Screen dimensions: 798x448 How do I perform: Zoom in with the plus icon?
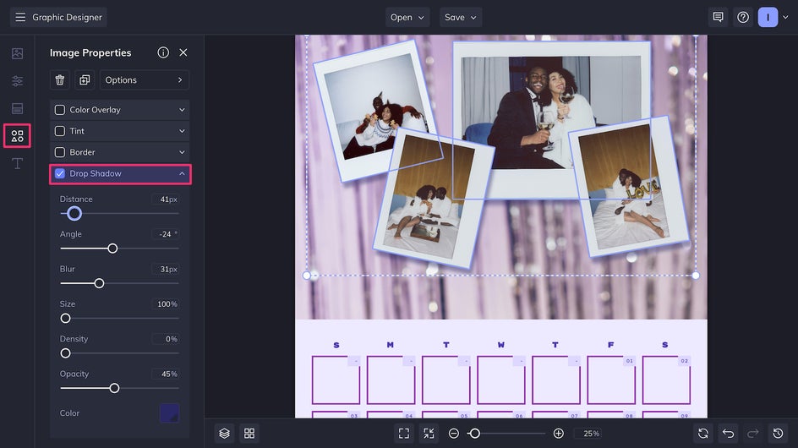[558, 434]
